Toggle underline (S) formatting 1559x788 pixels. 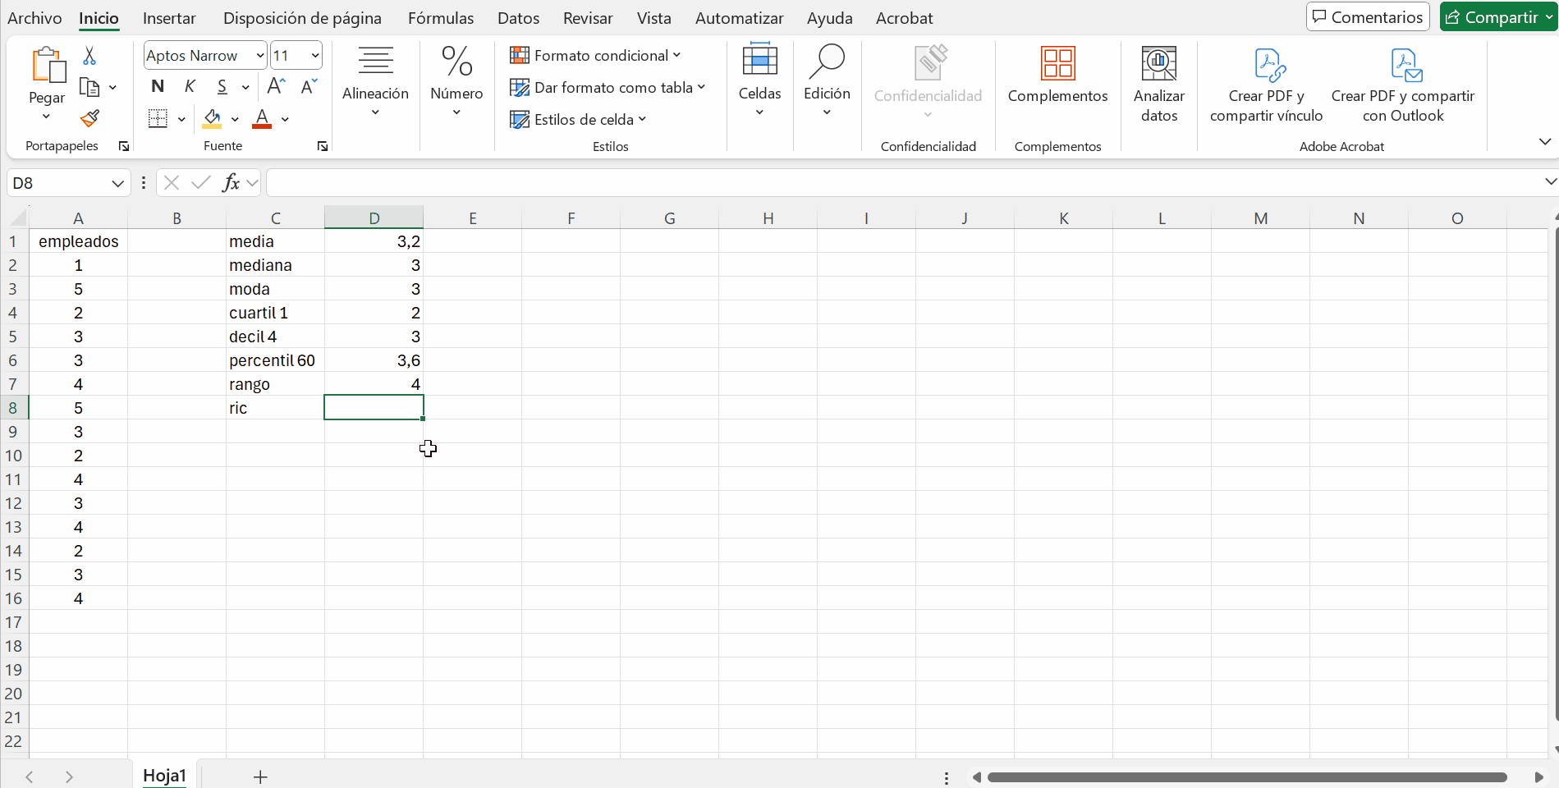(222, 86)
